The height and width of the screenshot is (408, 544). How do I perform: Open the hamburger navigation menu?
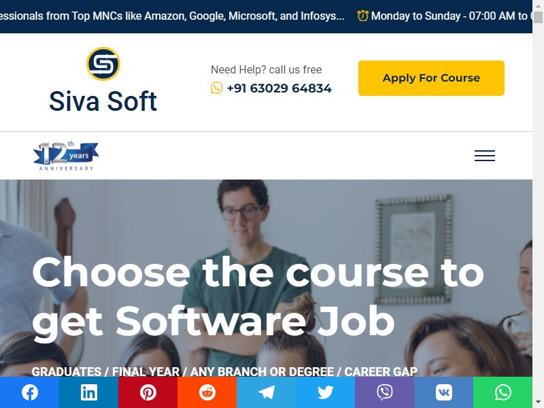pyautogui.click(x=485, y=156)
